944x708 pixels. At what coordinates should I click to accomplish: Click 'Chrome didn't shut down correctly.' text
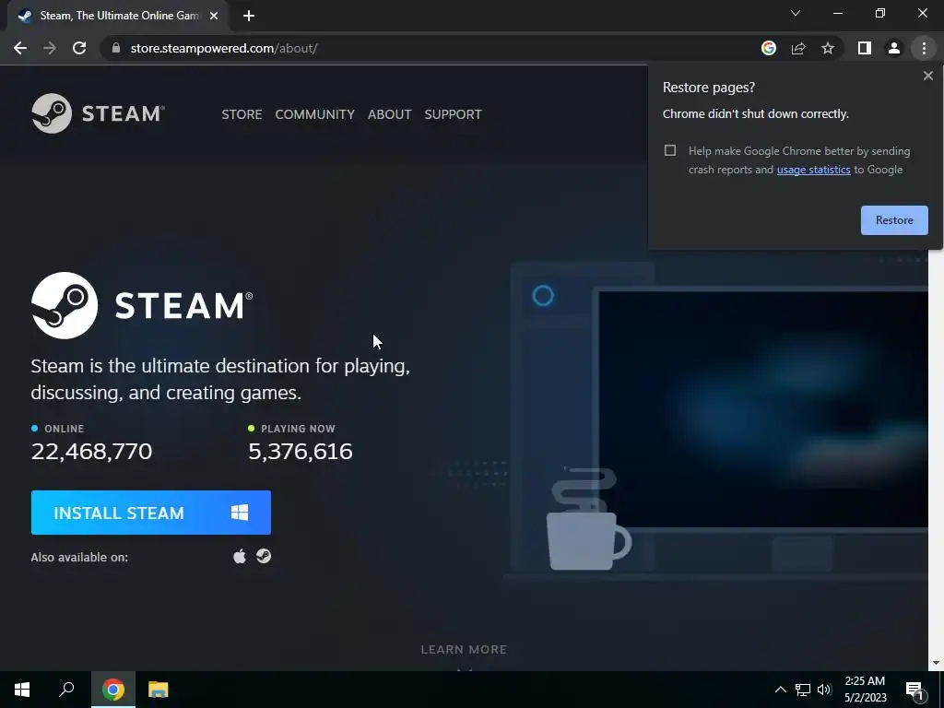click(756, 113)
